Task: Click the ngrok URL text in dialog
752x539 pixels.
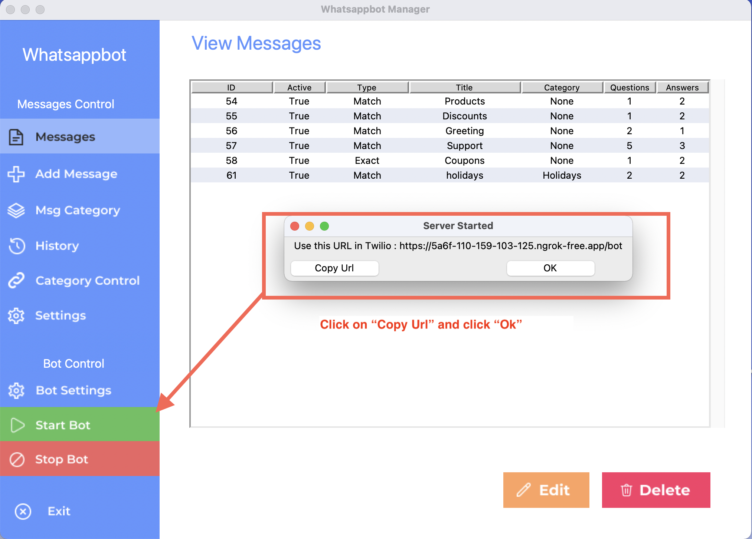Action: (511, 246)
